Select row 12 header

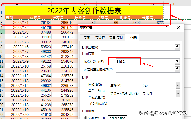click(2, 66)
